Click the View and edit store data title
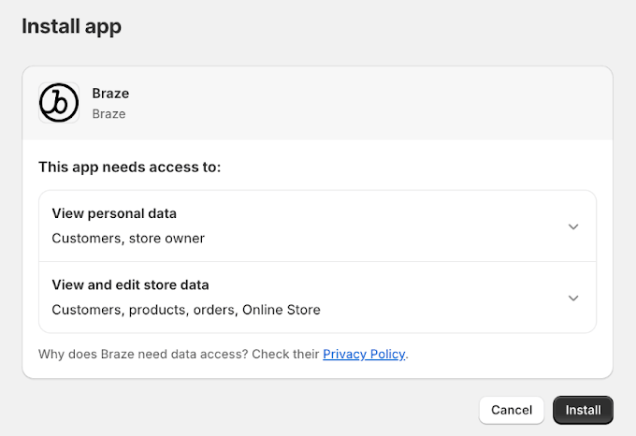 [x=130, y=284]
